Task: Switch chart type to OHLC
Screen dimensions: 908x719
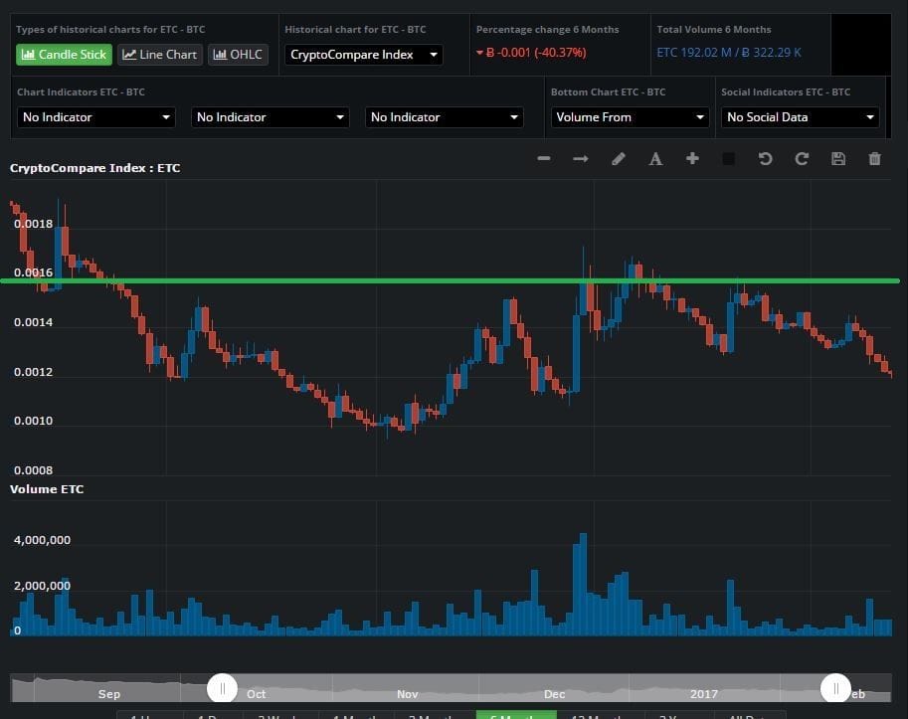Action: point(238,55)
